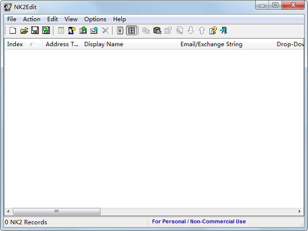Click the Save floppy disk icon
Image resolution: width=308 pixels, height=231 pixels.
click(x=35, y=31)
